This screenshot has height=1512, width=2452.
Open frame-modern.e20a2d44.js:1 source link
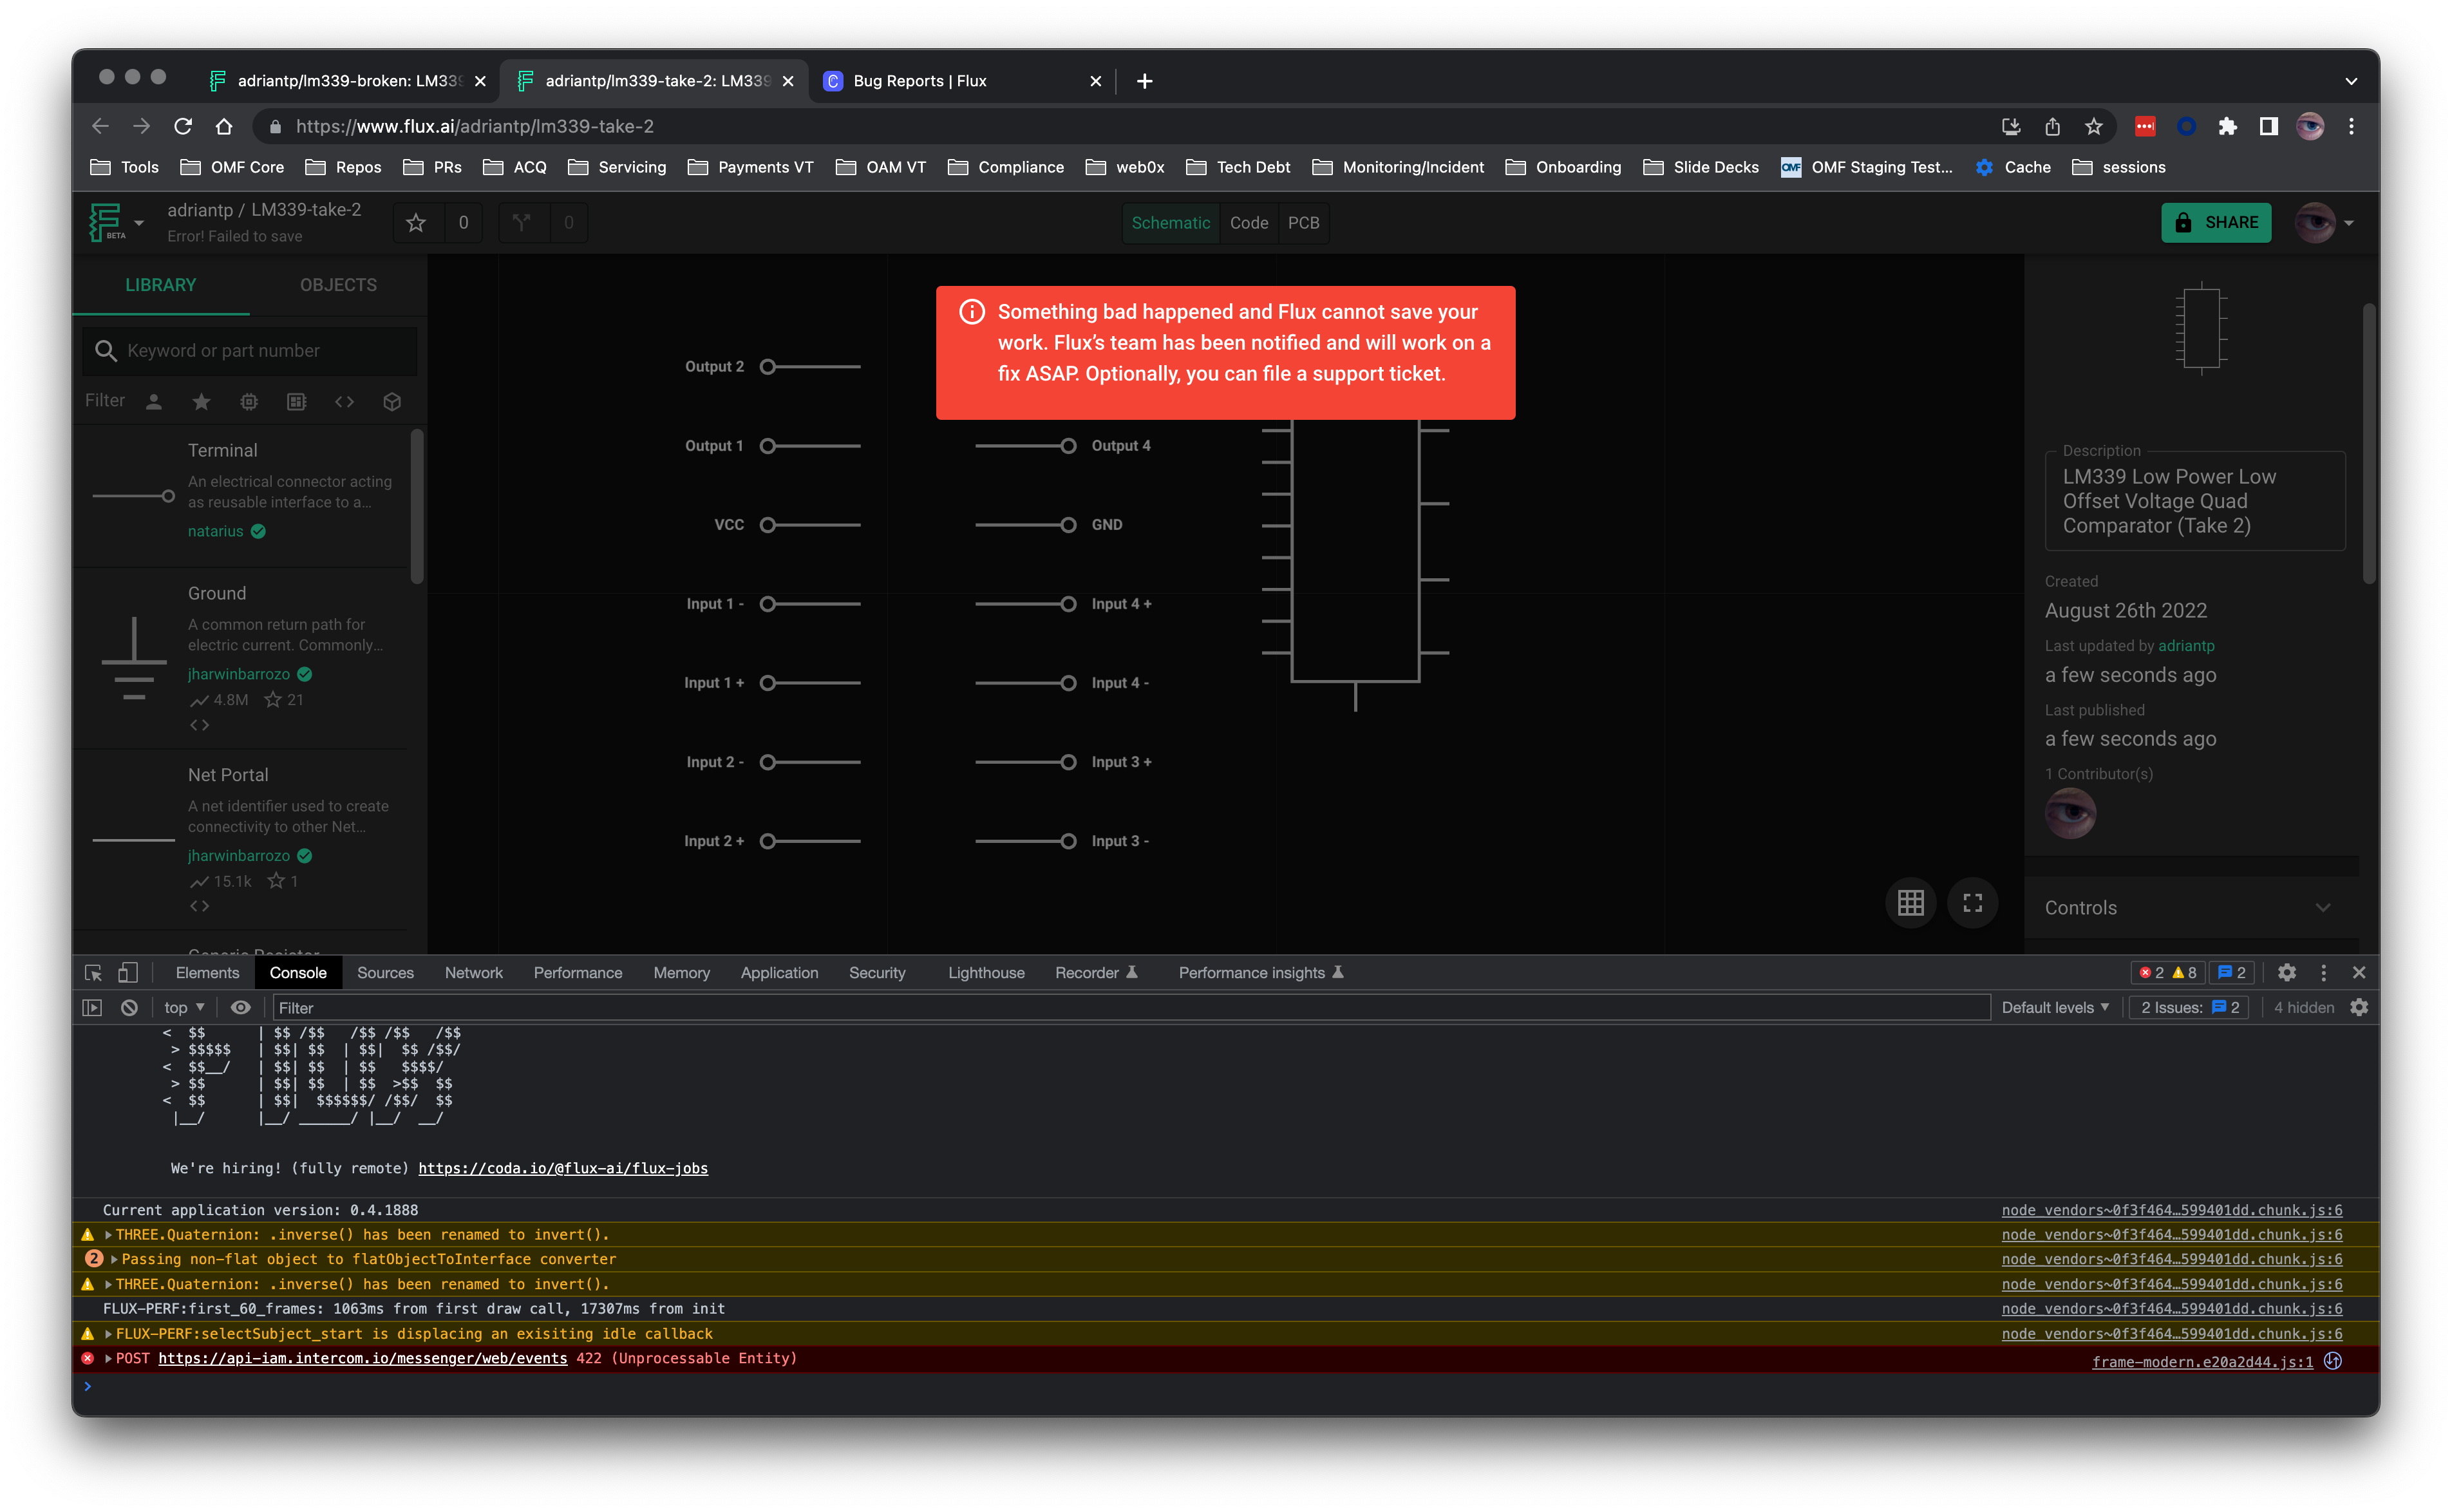click(x=2202, y=1362)
